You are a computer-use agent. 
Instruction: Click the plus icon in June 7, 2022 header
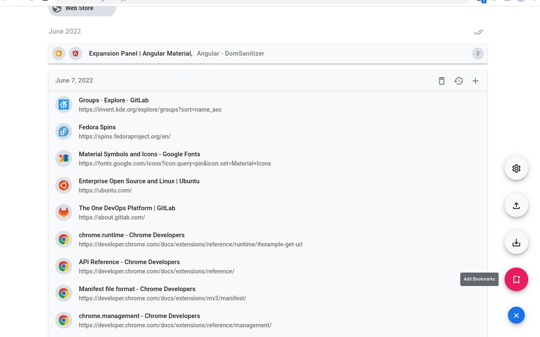point(475,81)
